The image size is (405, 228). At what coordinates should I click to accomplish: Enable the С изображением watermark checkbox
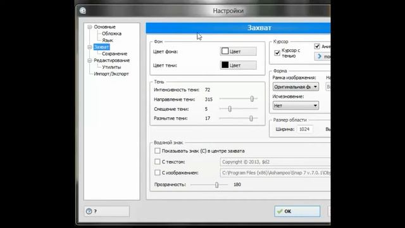tap(158, 172)
